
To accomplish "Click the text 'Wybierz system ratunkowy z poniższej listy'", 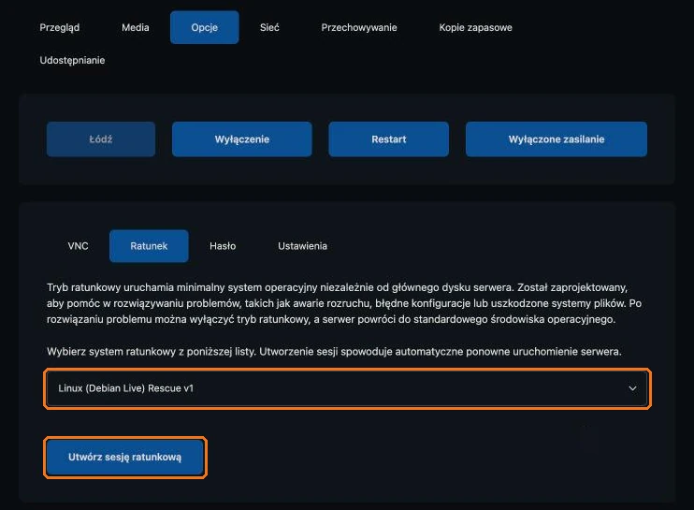I will tap(151, 352).
